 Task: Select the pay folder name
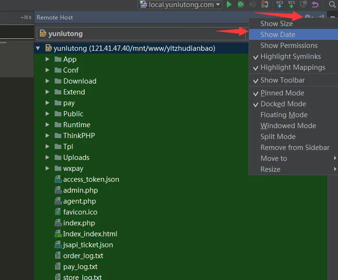(x=69, y=103)
